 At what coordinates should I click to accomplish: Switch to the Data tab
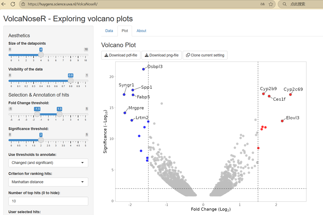(109, 31)
